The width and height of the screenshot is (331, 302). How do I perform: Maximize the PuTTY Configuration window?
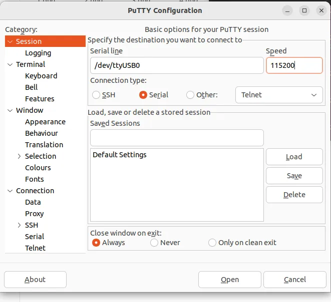coord(304,10)
